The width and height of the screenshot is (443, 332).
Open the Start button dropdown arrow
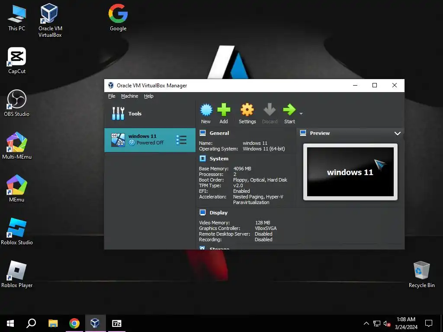[301, 114]
